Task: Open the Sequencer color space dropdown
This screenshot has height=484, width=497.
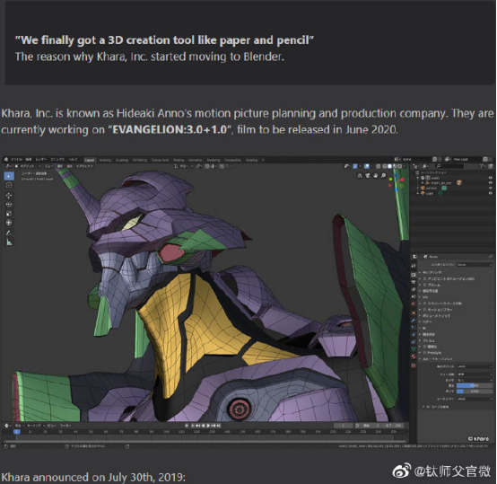Action: [x=475, y=399]
